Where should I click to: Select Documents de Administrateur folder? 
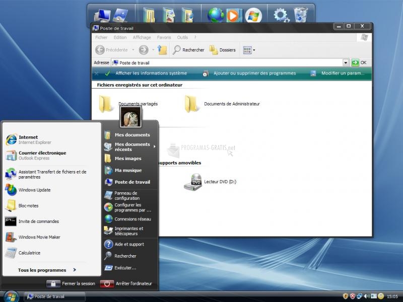tap(222, 104)
